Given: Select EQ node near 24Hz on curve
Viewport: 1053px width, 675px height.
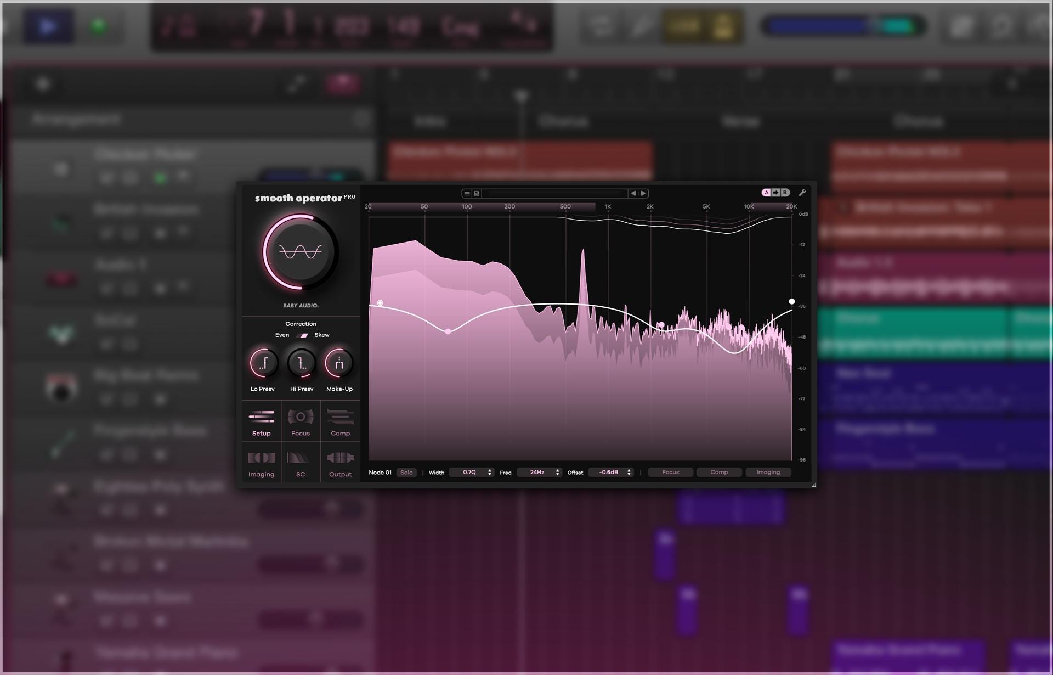Looking at the screenshot, I should 380,303.
